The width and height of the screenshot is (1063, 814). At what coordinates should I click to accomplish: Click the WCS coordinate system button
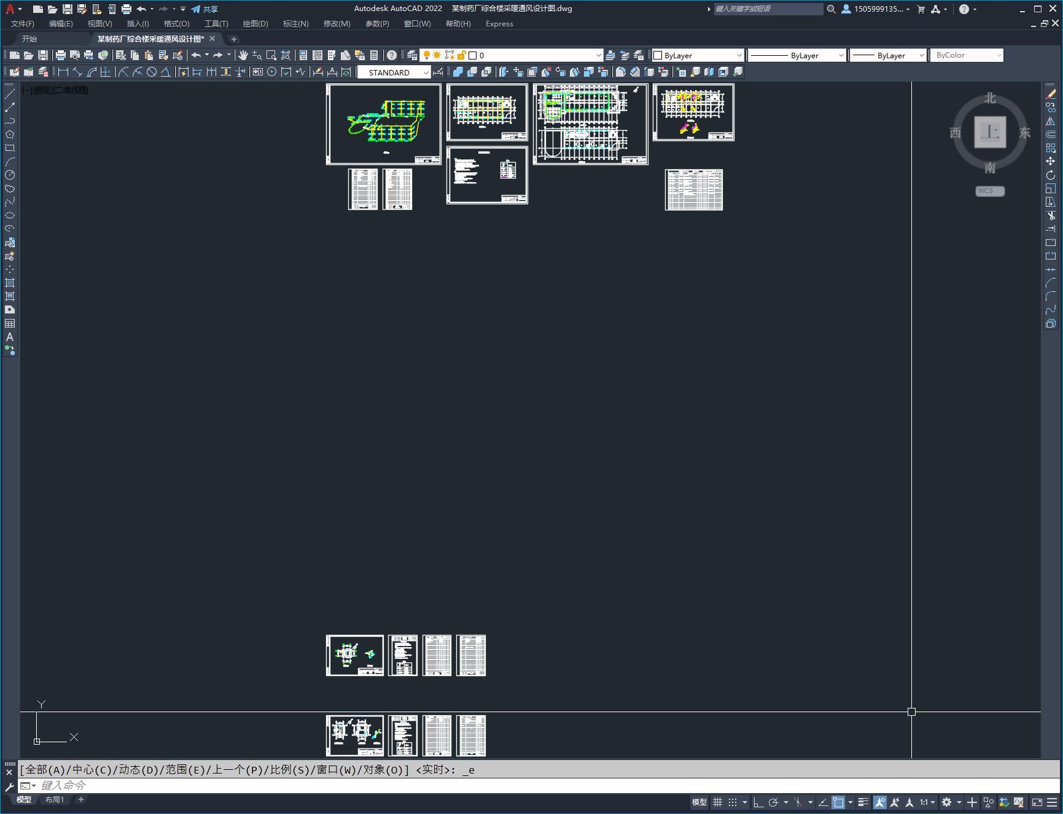click(x=989, y=191)
